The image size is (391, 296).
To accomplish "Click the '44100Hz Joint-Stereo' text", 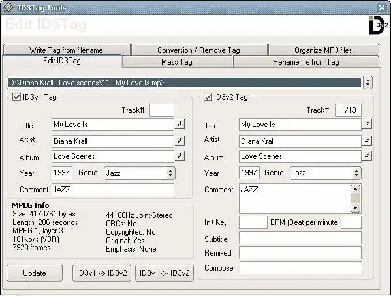I will 139,215.
